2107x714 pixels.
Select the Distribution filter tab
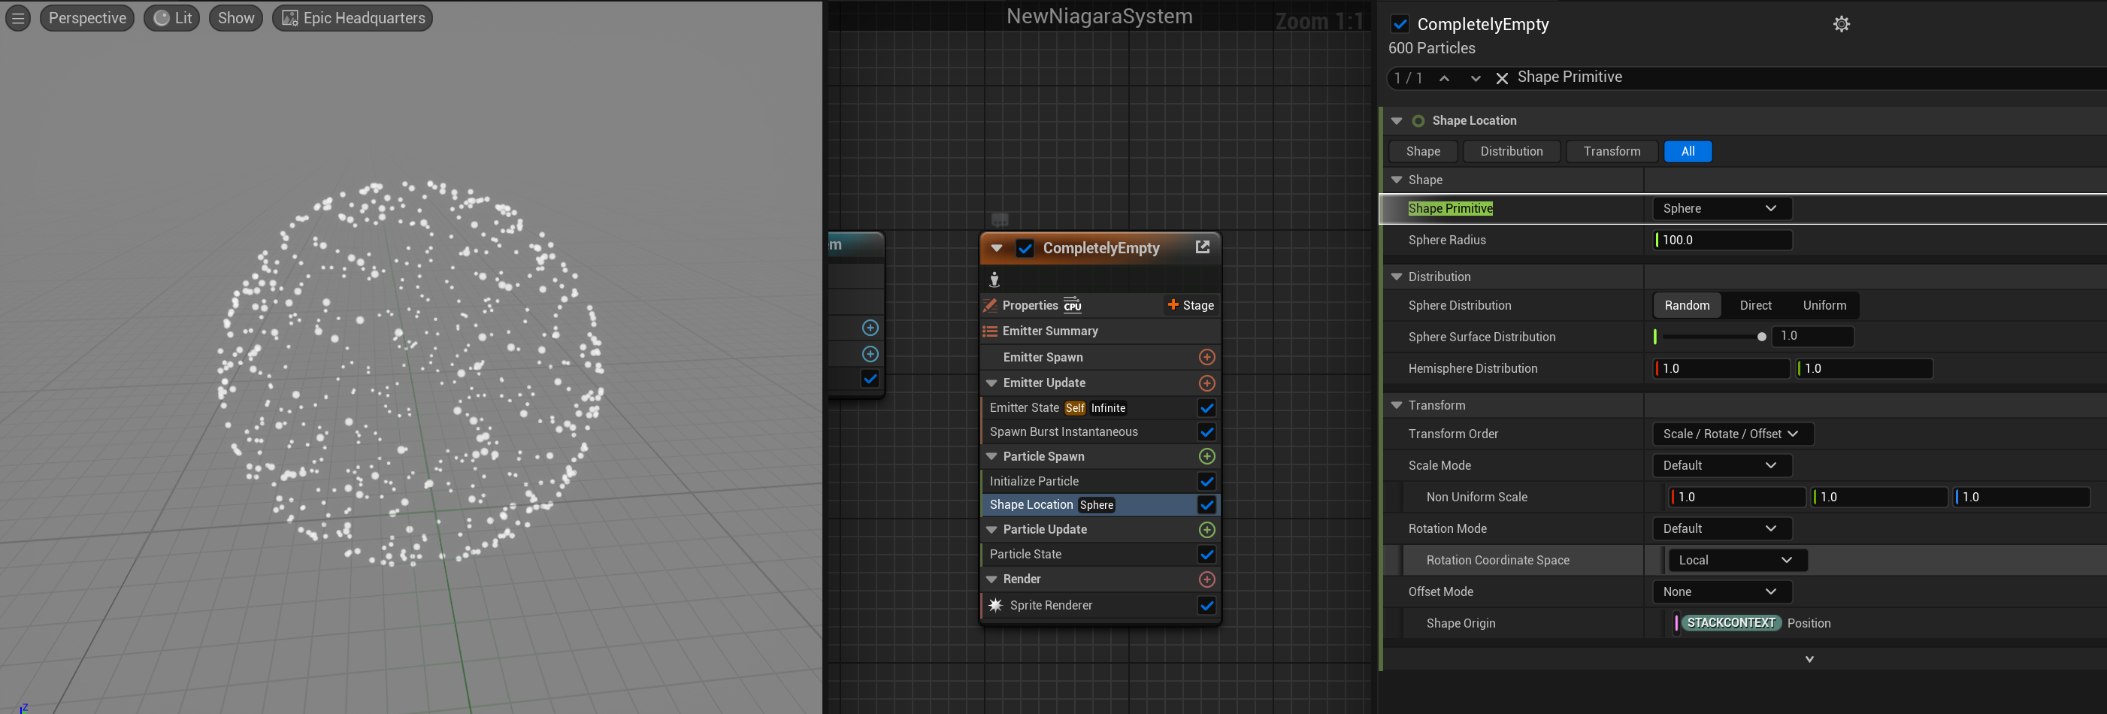coord(1511,151)
